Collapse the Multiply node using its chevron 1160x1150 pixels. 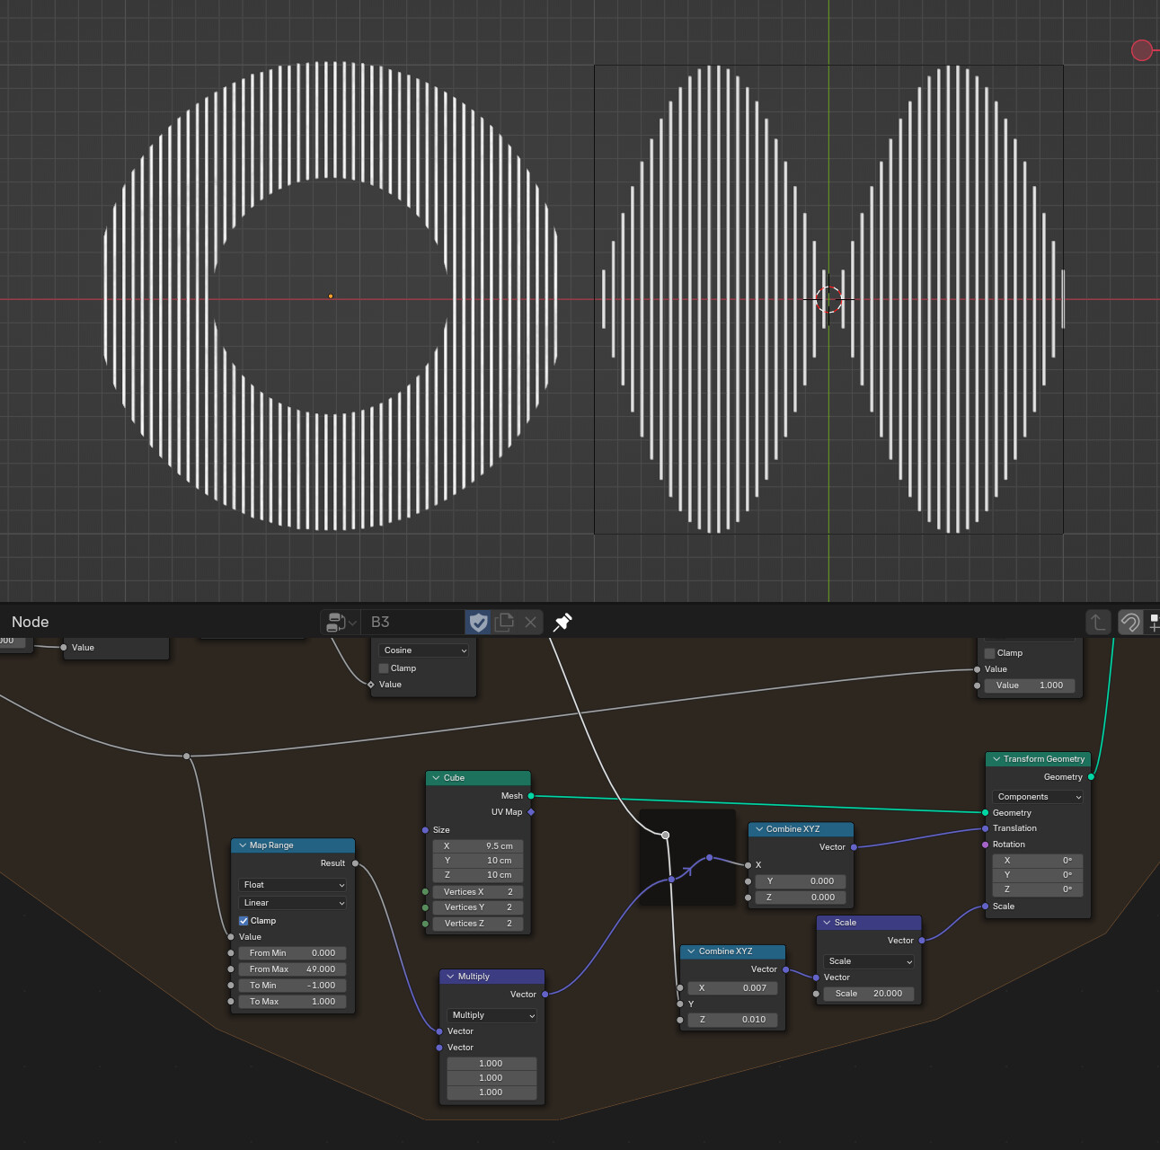[x=451, y=977]
